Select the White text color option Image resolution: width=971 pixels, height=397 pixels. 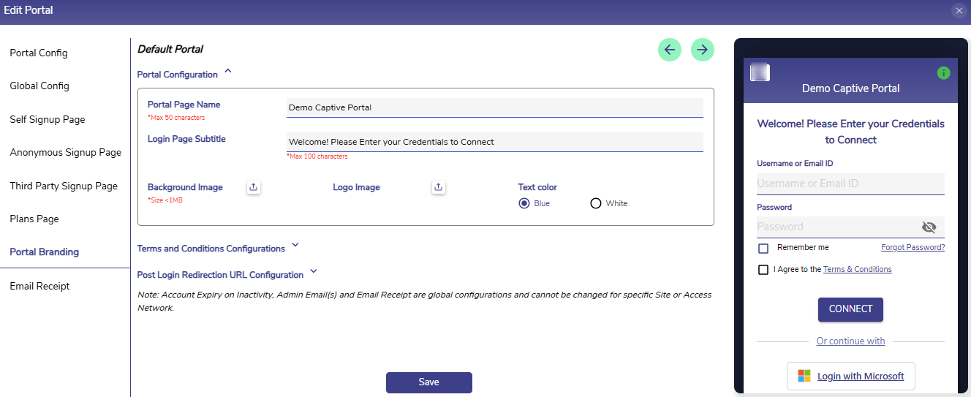pyautogui.click(x=596, y=203)
